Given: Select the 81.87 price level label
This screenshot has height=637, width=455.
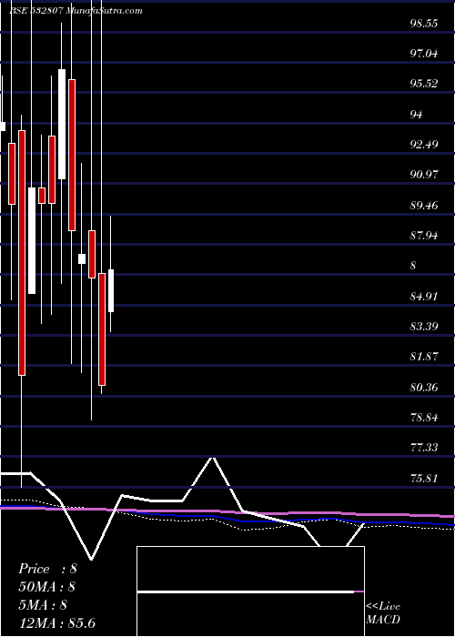Looking at the screenshot, I should (x=424, y=357).
